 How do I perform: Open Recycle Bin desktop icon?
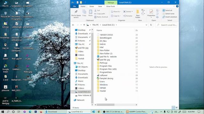point(5,15)
